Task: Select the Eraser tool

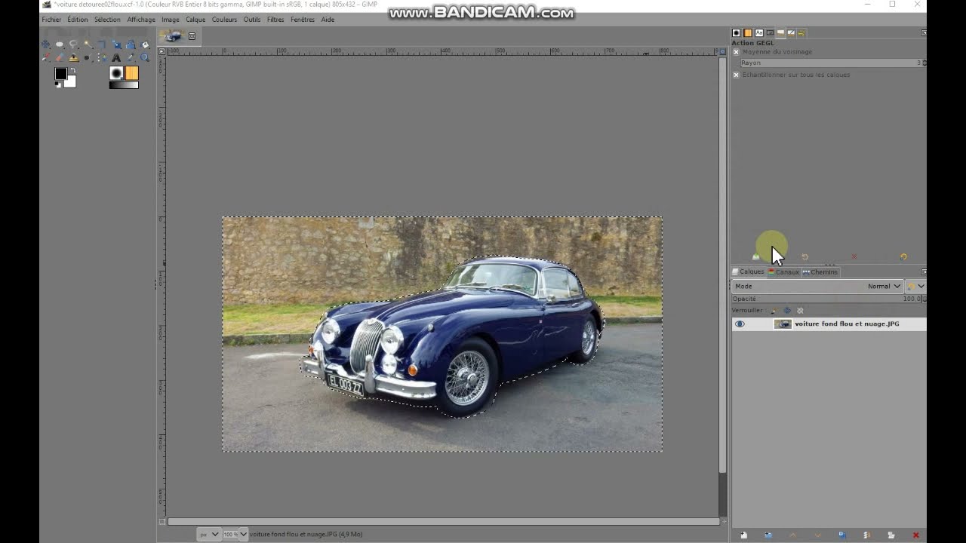Action: pyautogui.click(x=60, y=57)
